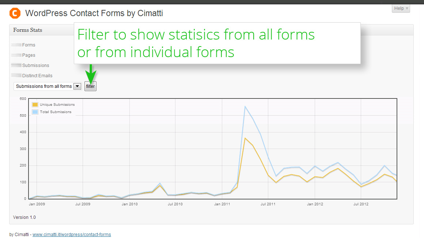This screenshot has width=424, height=239.
Task: Open the cimatti.it contact-forms link
Action: (x=72, y=234)
